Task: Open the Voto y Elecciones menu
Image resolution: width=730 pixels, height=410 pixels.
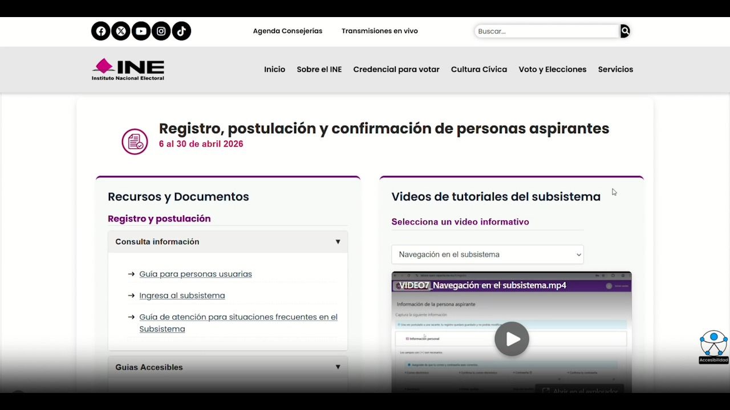Action: (x=552, y=69)
